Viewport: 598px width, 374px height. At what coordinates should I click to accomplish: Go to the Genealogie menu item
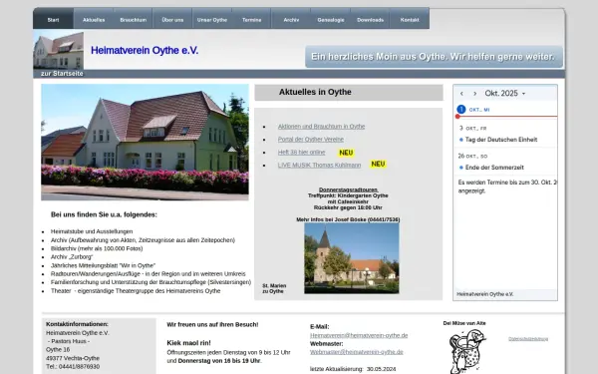click(x=331, y=19)
